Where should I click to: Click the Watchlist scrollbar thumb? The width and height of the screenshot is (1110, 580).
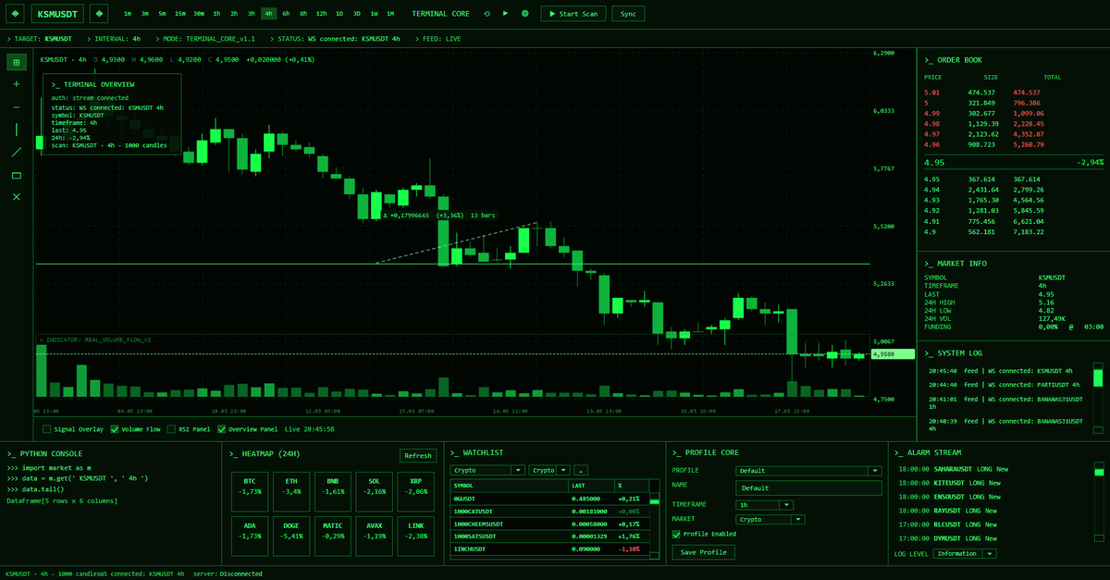pyautogui.click(x=654, y=500)
